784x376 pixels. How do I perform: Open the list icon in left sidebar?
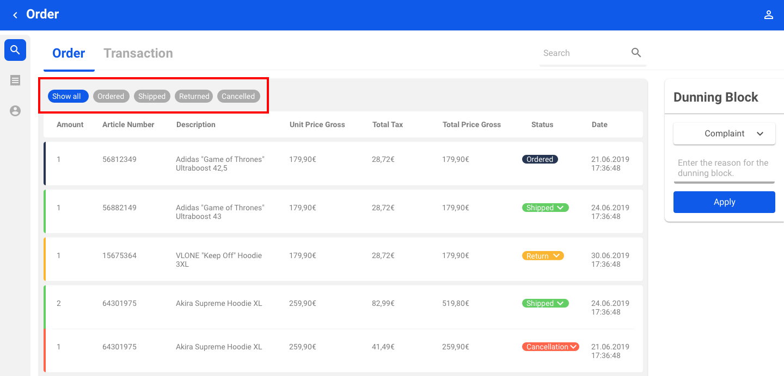click(15, 80)
